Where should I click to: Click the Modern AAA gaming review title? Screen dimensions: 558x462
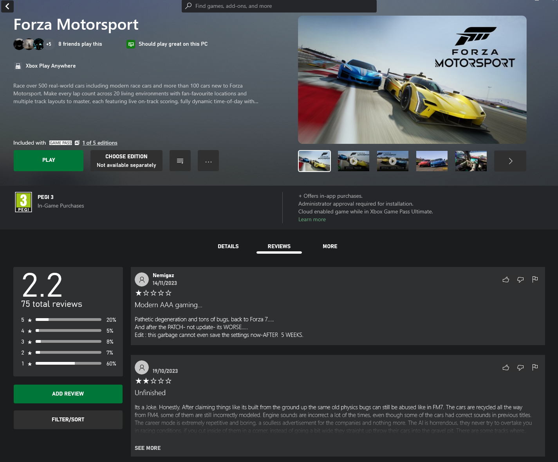[168, 305]
